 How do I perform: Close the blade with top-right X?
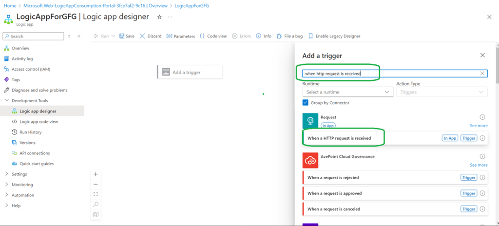489,17
